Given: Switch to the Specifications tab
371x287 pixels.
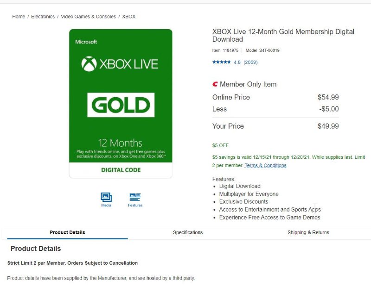Looking at the screenshot, I should click(188, 232).
